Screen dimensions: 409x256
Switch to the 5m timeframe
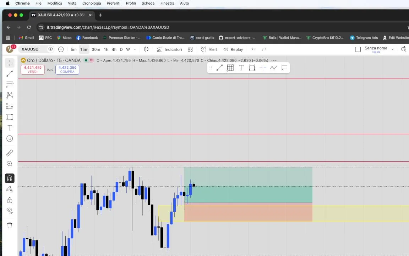73,49
